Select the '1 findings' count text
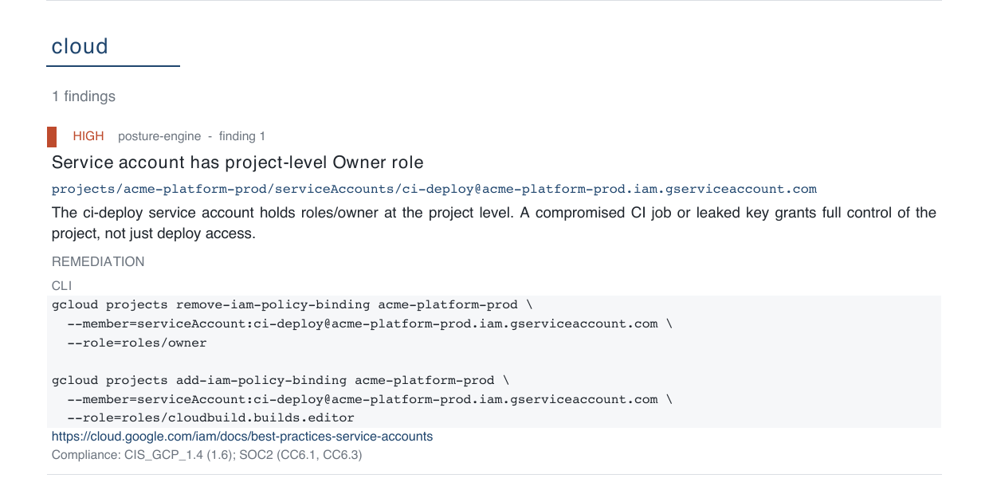989x482 pixels. 84,96
